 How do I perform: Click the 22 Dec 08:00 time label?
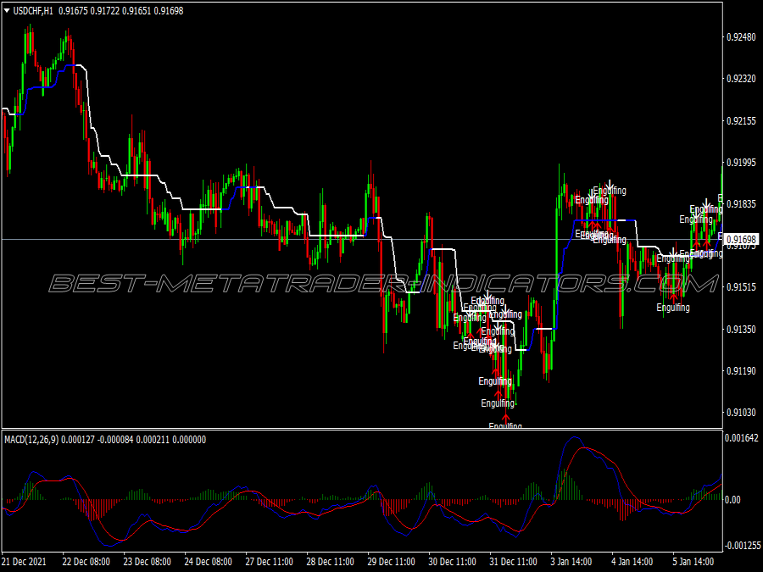86,561
